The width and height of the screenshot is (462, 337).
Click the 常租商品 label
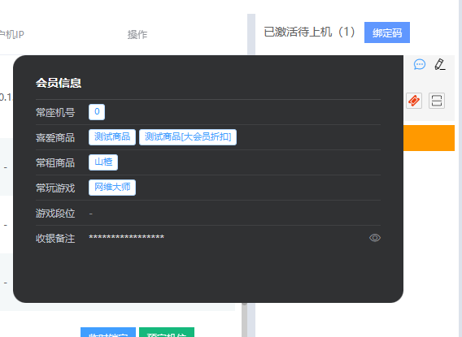coord(55,163)
